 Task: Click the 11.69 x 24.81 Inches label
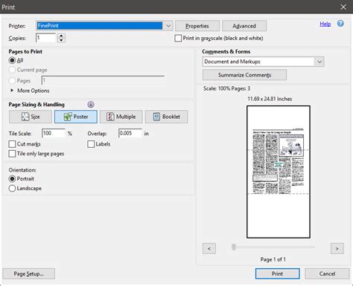(270, 99)
